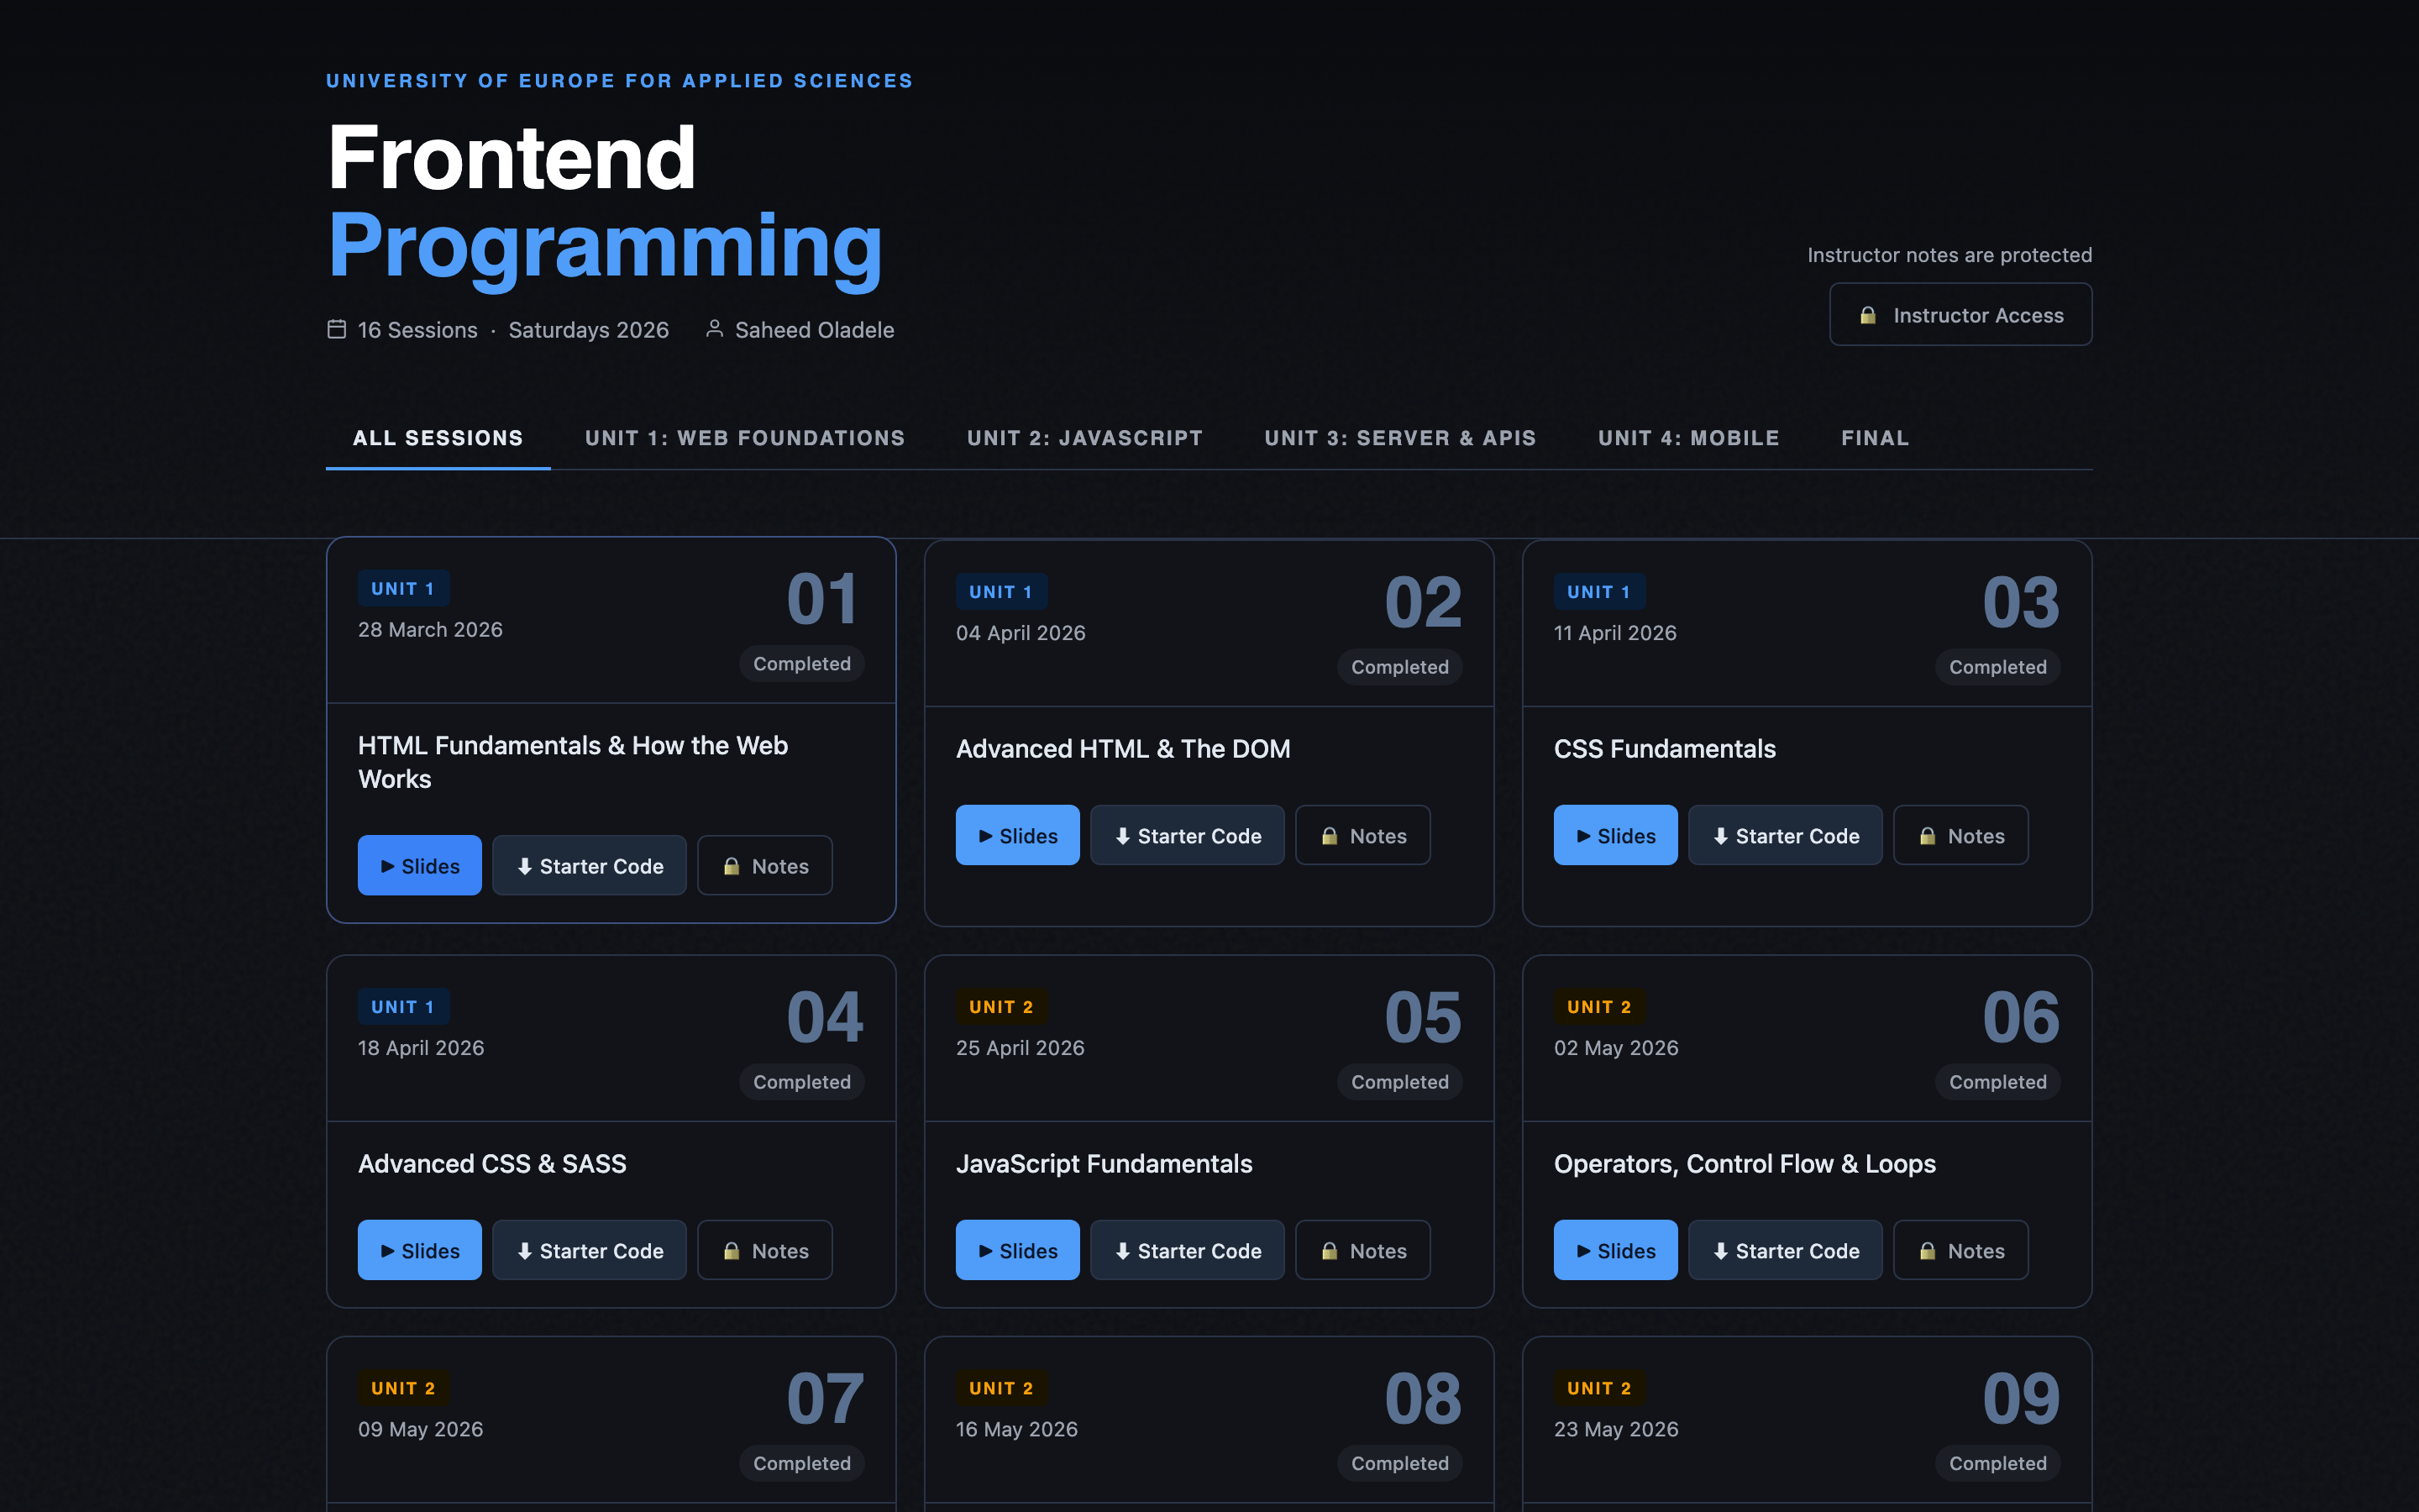Click Completed badge on session 06

click(1997, 1082)
